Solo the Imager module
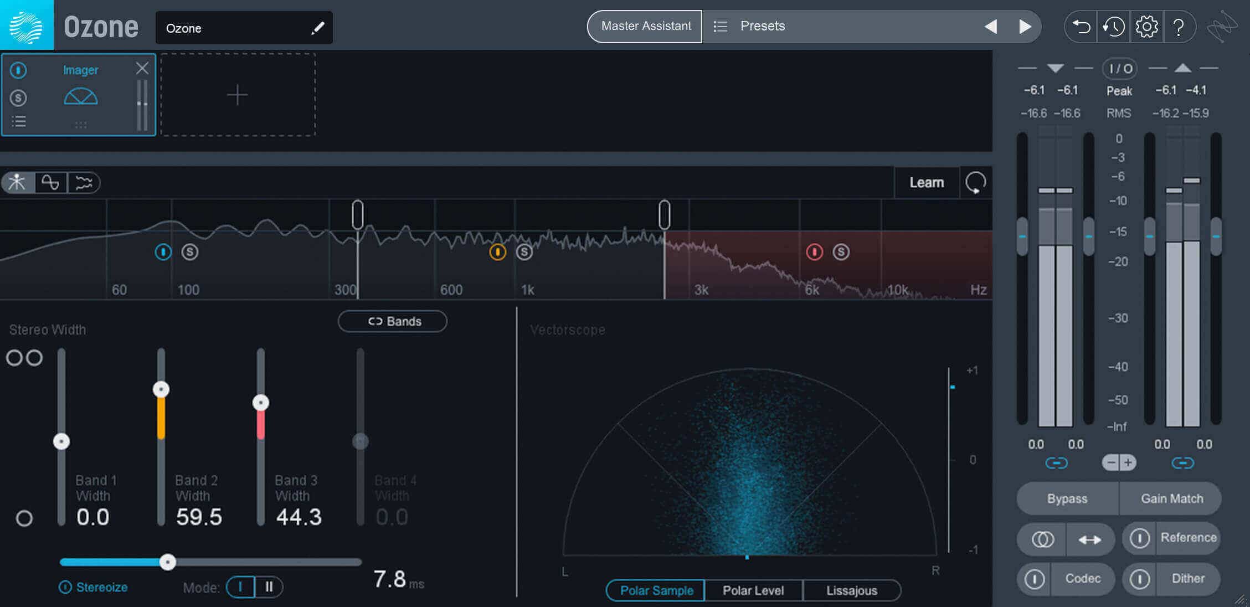The width and height of the screenshot is (1250, 607). tap(18, 98)
